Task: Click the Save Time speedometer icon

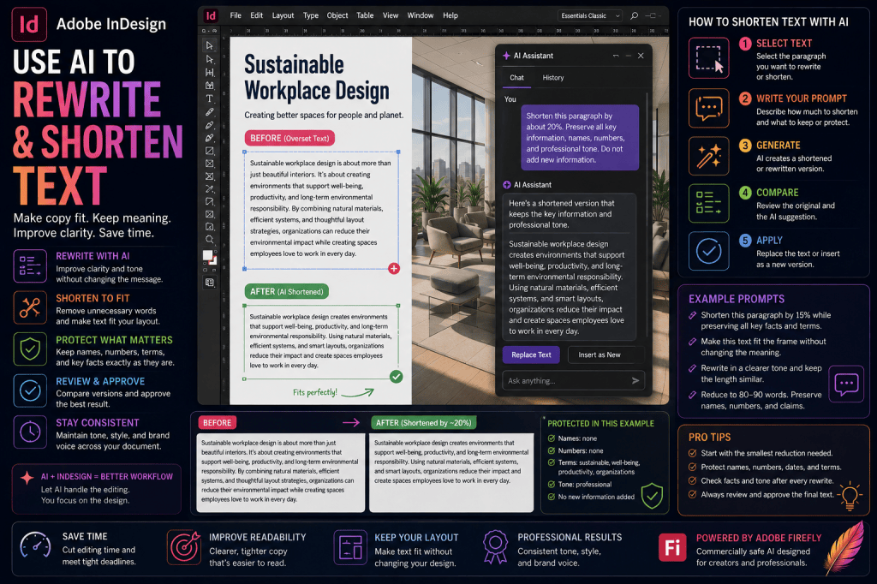Action: pyautogui.click(x=35, y=545)
